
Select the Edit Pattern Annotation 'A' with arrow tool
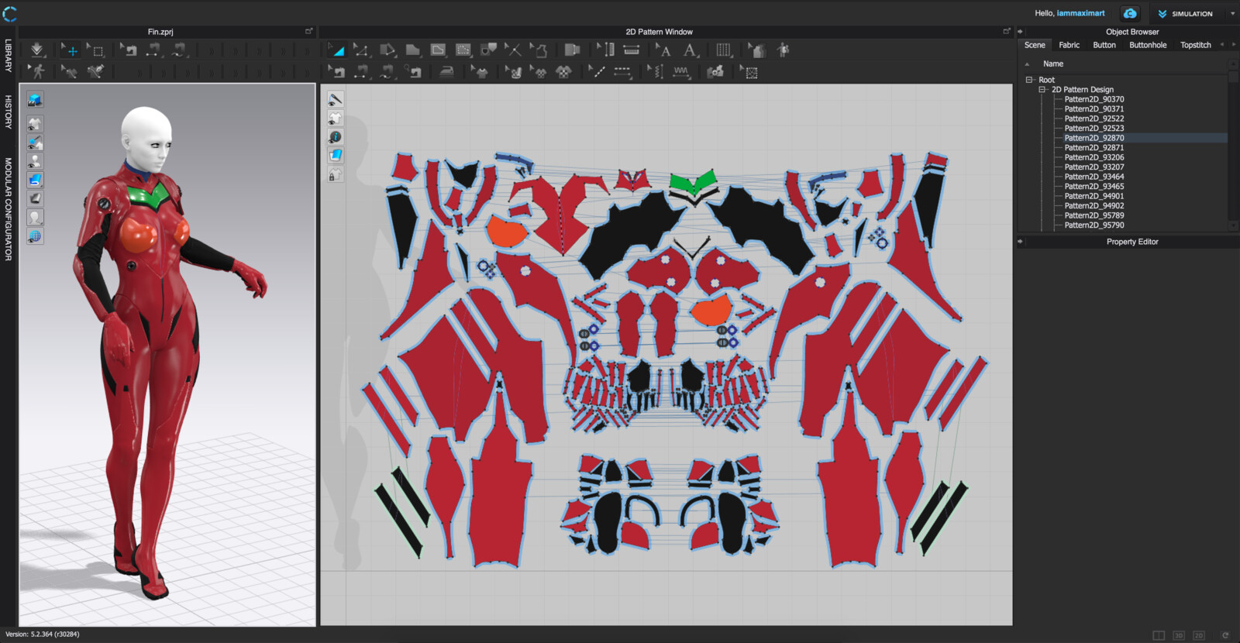coord(663,50)
